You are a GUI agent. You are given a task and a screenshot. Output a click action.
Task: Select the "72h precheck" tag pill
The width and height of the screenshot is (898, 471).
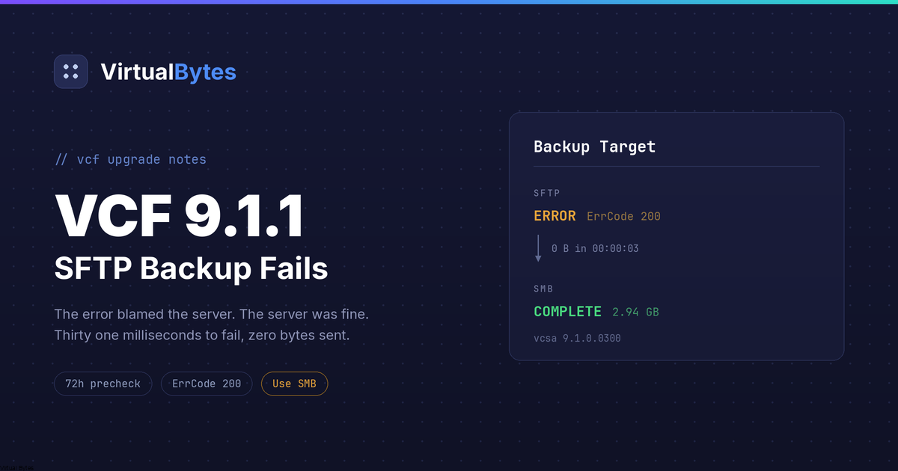103,384
